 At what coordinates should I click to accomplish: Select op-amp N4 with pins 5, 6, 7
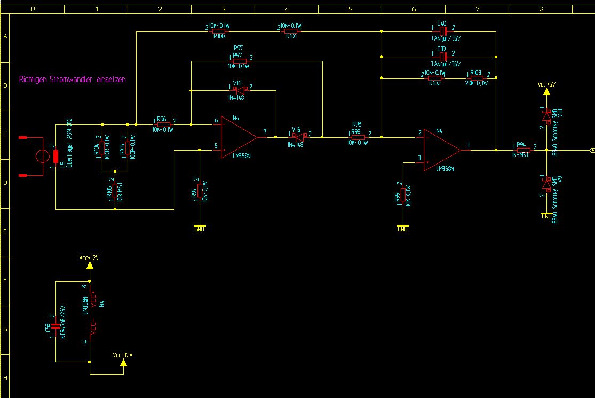(x=239, y=137)
